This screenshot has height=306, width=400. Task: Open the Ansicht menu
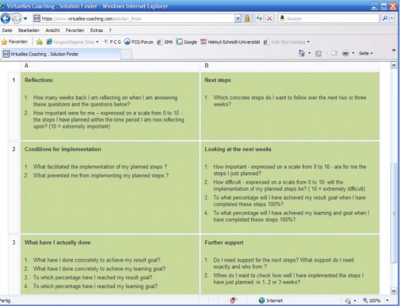coord(52,30)
